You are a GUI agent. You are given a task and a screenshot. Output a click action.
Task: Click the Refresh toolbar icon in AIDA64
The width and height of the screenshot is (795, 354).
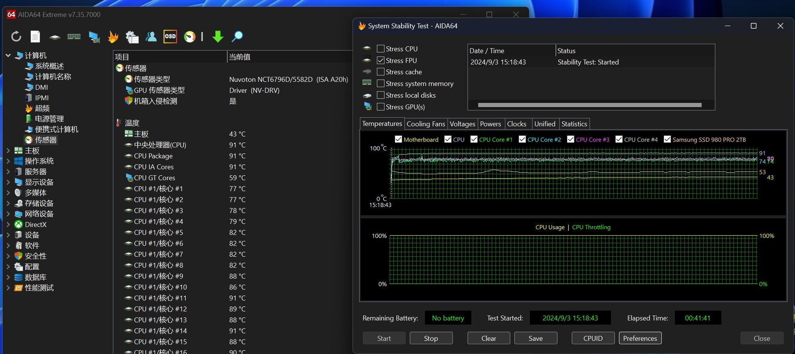tap(16, 37)
